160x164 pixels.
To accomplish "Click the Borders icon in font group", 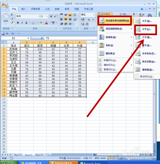I will [33, 23].
